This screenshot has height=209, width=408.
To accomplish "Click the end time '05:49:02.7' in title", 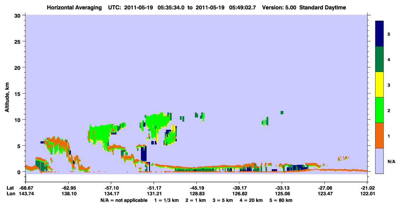I will 242,8.
